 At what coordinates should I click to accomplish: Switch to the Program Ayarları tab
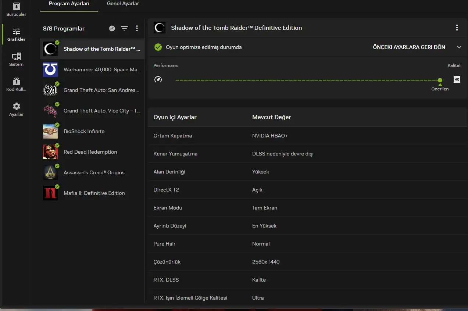tap(69, 4)
